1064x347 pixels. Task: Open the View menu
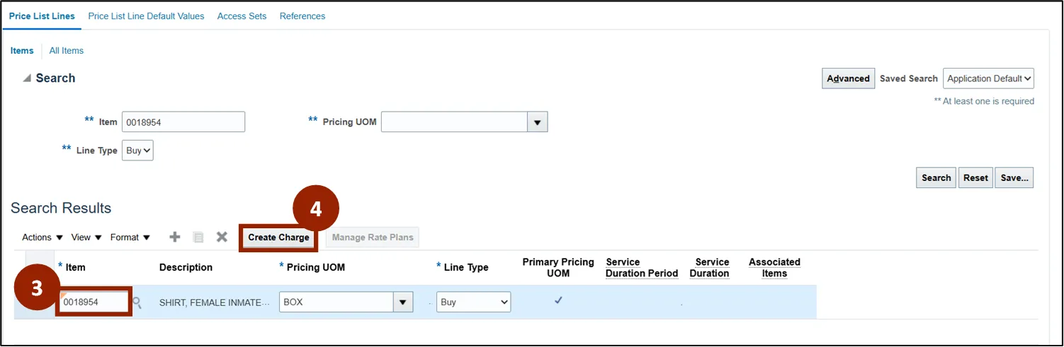[86, 237]
